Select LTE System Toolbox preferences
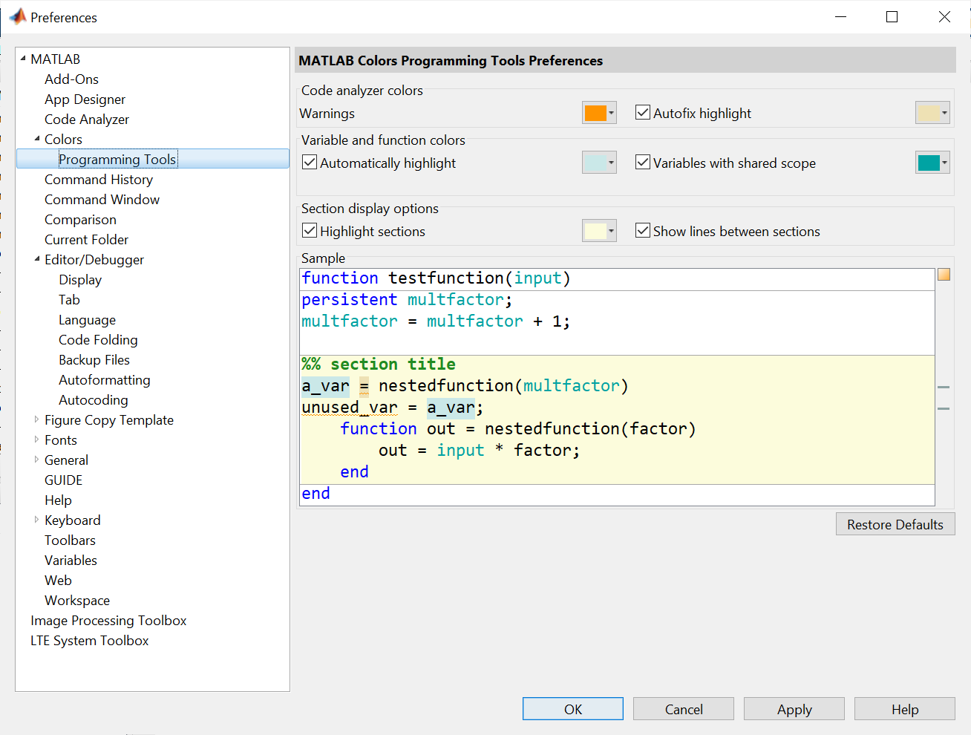 point(89,640)
